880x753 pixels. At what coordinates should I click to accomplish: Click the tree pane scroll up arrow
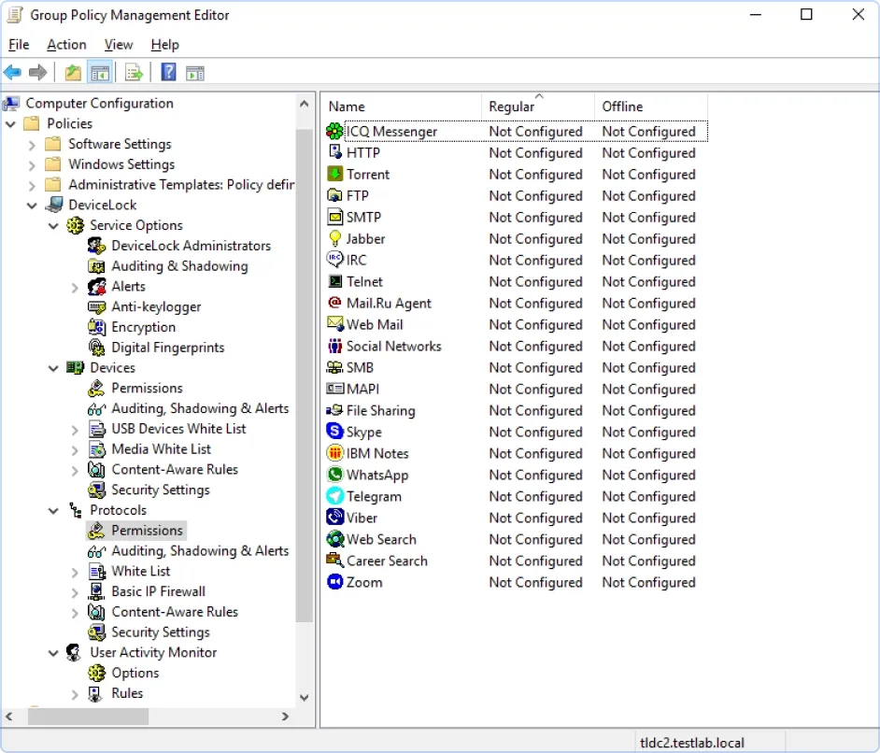(x=305, y=104)
